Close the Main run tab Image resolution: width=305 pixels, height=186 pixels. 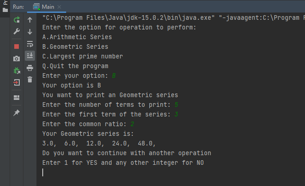pyautogui.click(x=60, y=7)
